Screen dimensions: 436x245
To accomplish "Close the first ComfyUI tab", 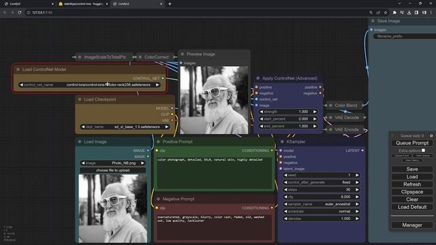I will coord(52,4).
